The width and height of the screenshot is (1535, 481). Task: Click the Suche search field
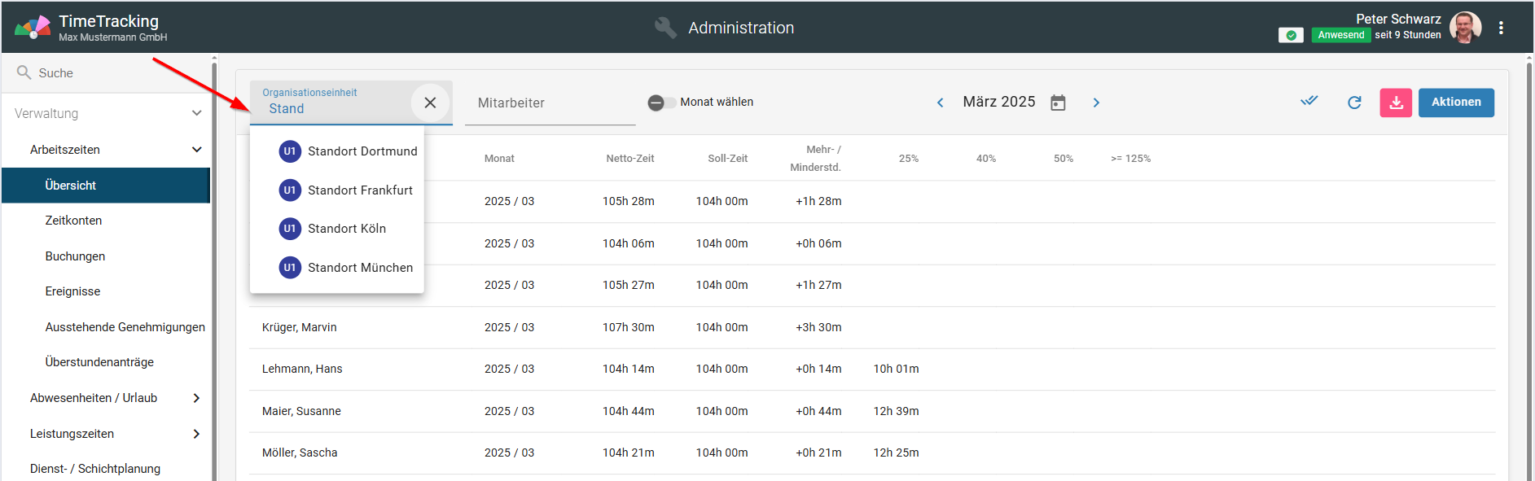click(106, 73)
